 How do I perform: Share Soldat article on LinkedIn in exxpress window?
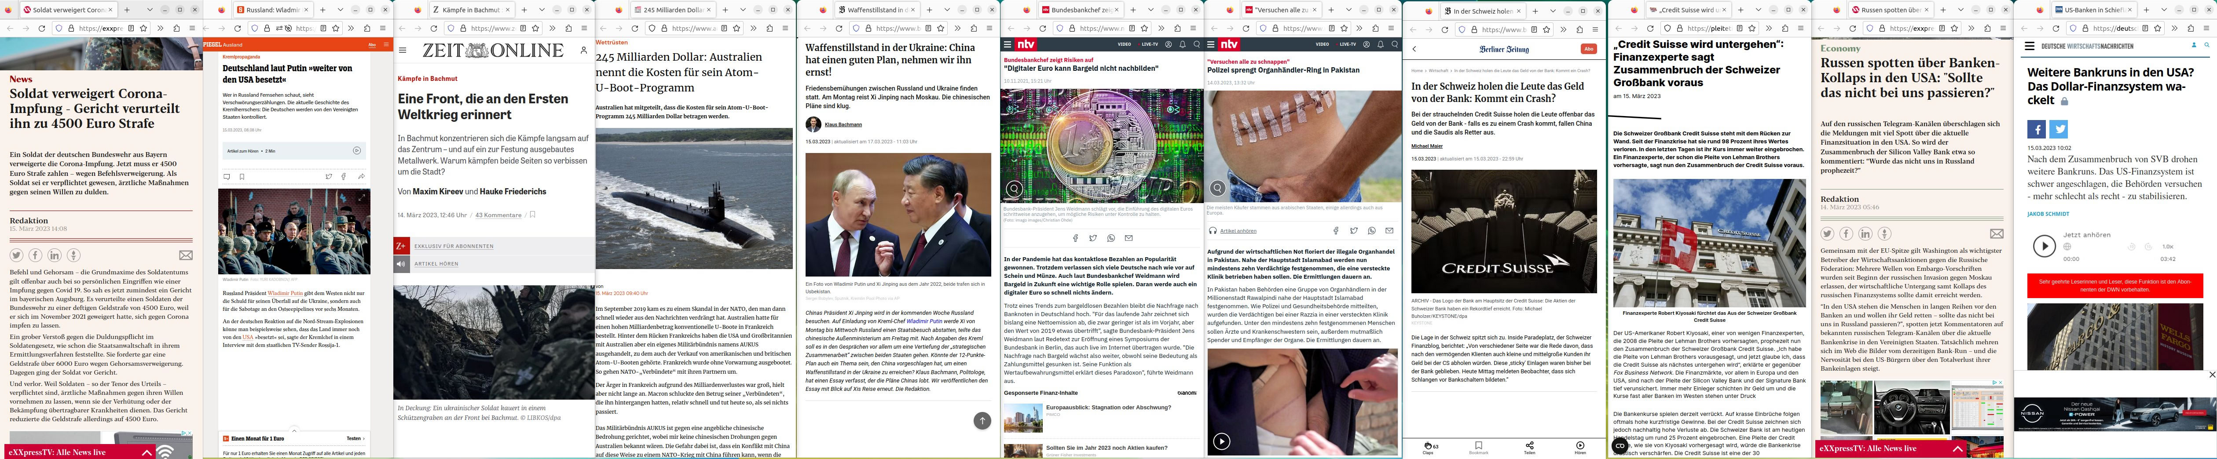click(54, 255)
